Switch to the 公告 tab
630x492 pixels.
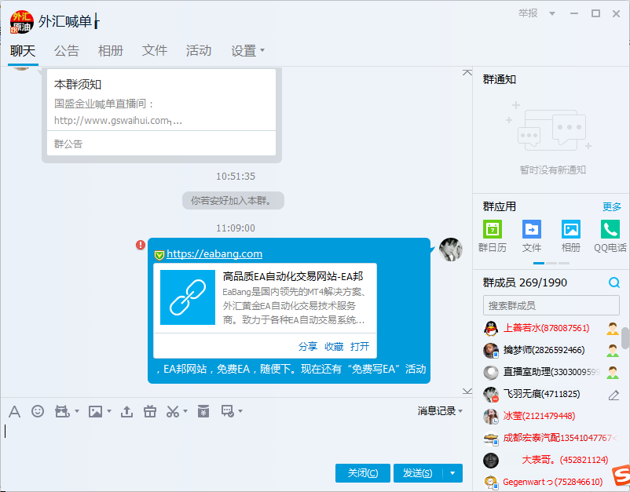67,50
